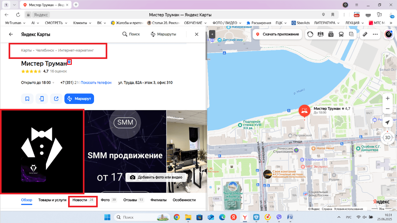This screenshot has height=223, width=397.
Task: Select the Обзор tab
Action: [26, 200]
